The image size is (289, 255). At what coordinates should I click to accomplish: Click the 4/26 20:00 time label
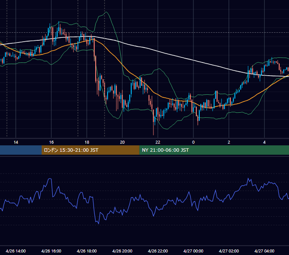122,251
